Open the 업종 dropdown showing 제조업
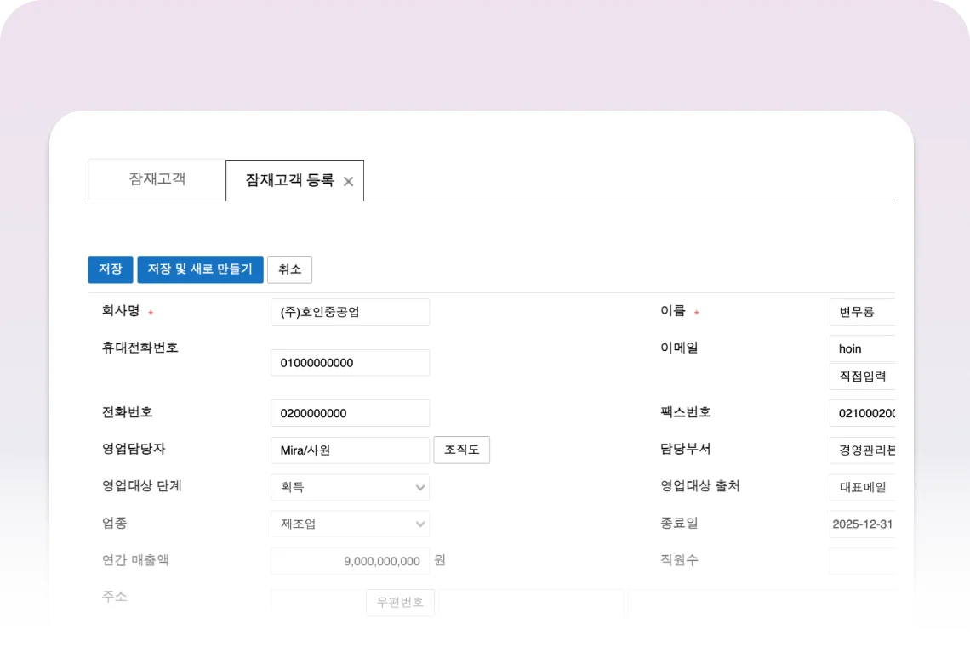 (350, 524)
